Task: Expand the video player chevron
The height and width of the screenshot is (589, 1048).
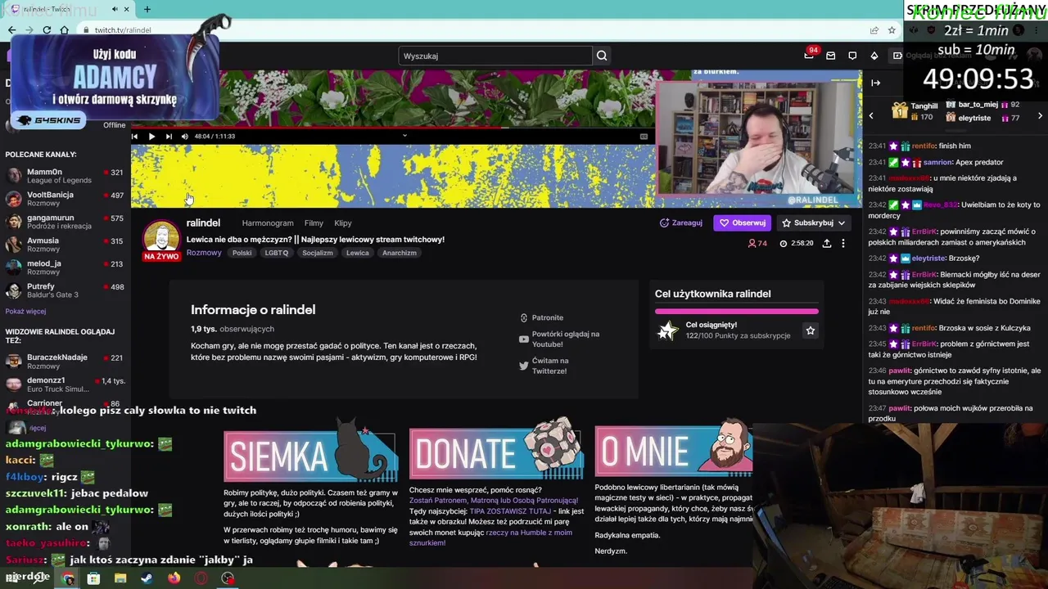Action: pos(404,136)
